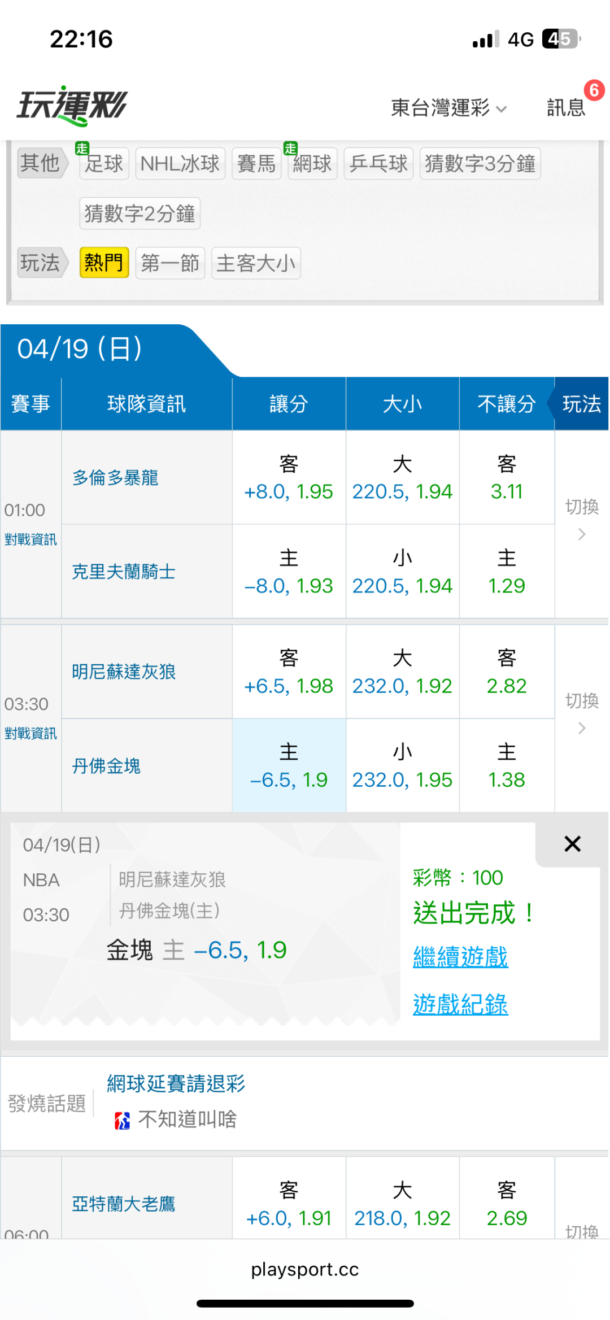Open the 網球延賽請退彩 hot topic
This screenshot has width=610, height=1320.
176,1083
